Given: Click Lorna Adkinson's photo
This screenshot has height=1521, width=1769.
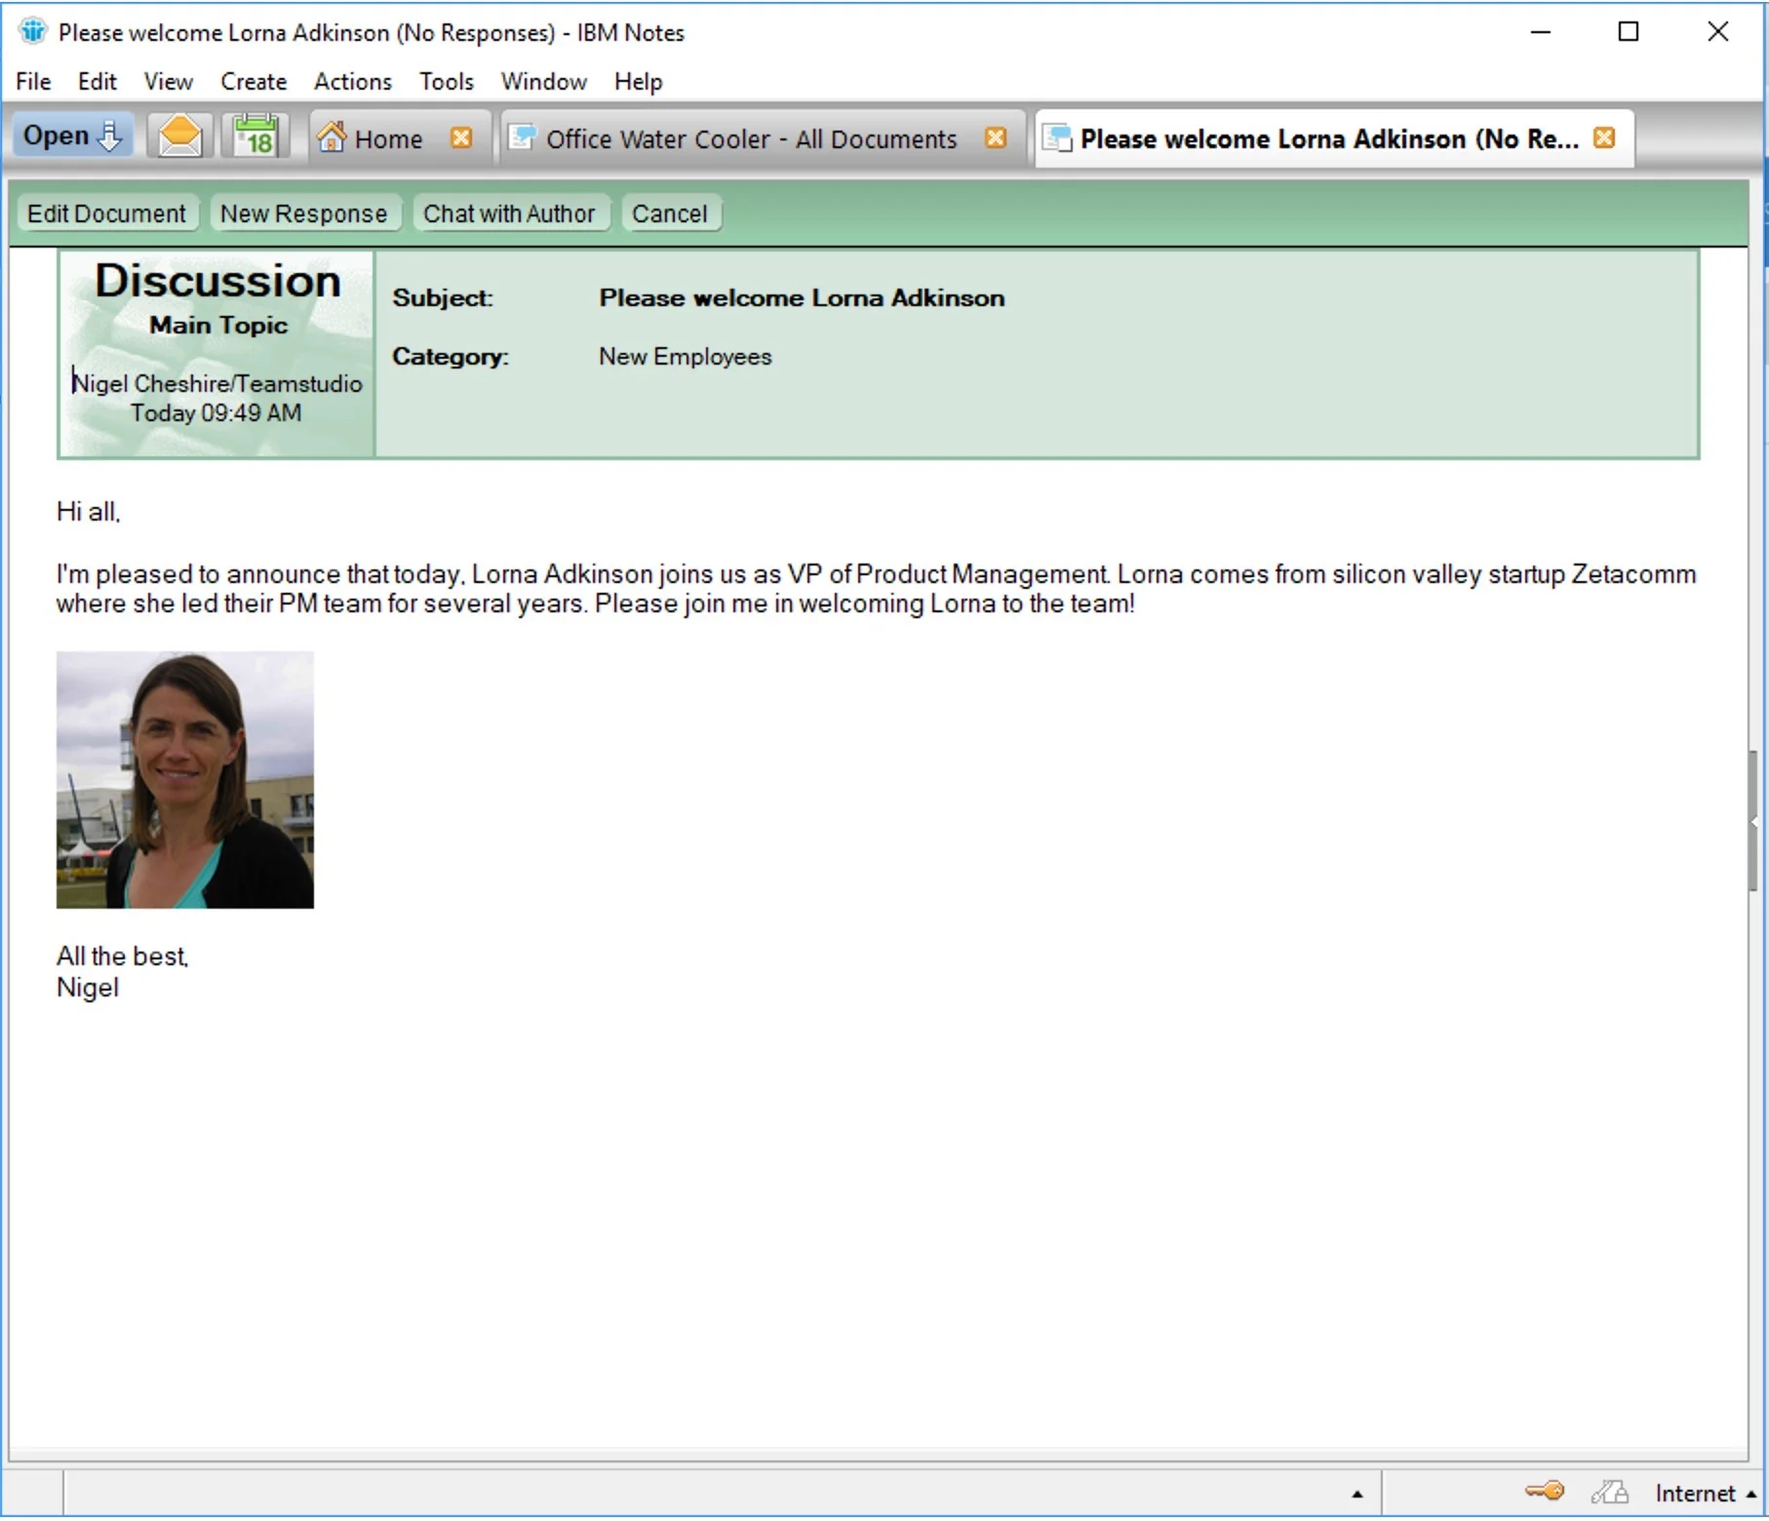Looking at the screenshot, I should (x=185, y=780).
